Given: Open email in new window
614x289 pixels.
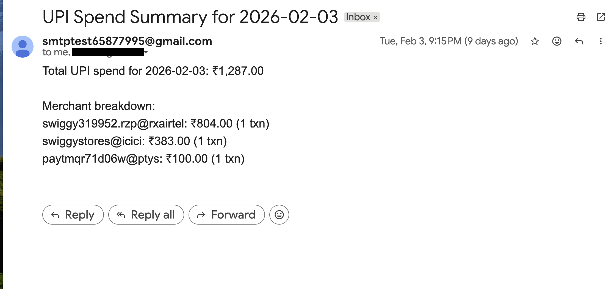Looking at the screenshot, I should pos(601,17).
